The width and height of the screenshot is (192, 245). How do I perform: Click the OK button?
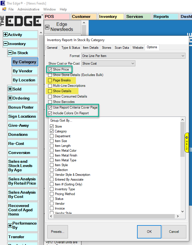tap(149, 232)
